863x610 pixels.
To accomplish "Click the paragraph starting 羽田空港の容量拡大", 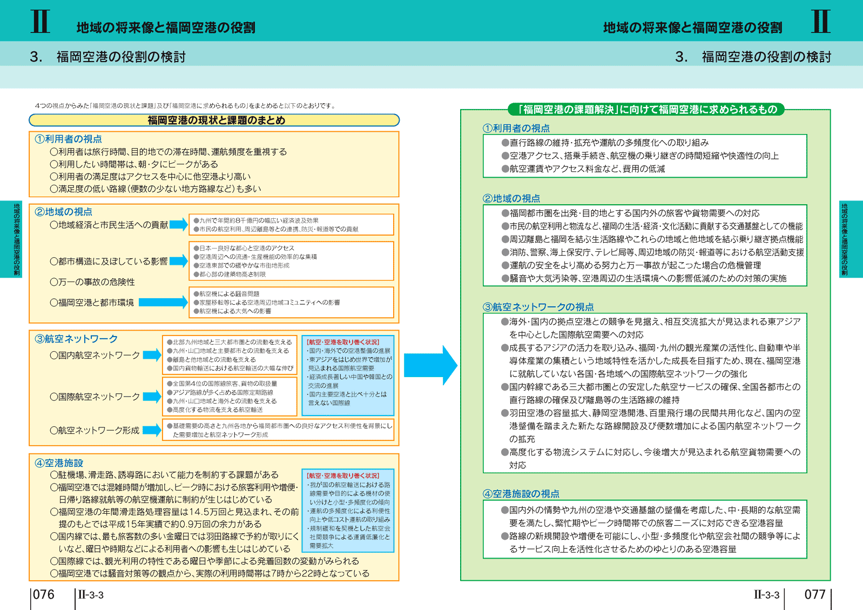I will pos(651,426).
